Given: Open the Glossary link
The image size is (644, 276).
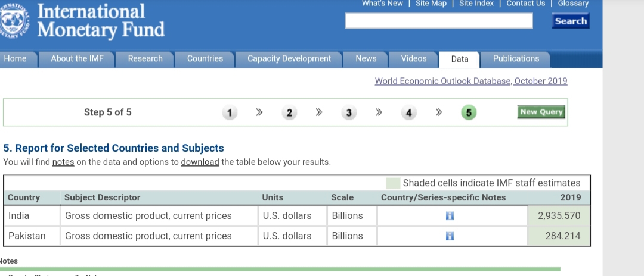Looking at the screenshot, I should (573, 4).
